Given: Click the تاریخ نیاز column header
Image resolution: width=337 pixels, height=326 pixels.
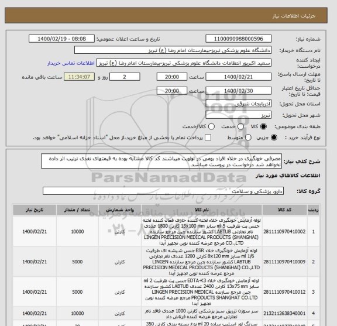Looking at the screenshot, I should point(35,210).
